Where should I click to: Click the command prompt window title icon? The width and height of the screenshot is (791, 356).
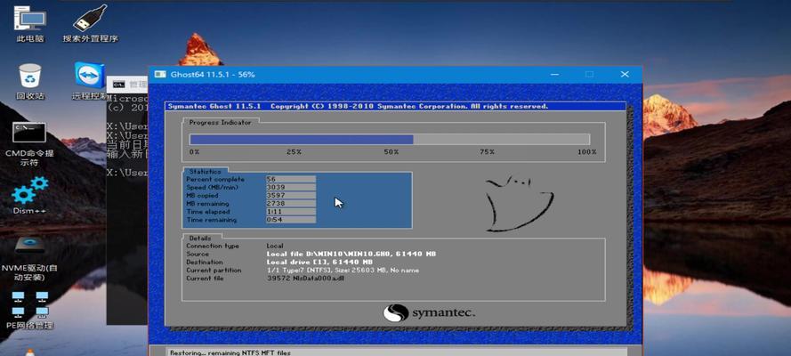[118, 84]
